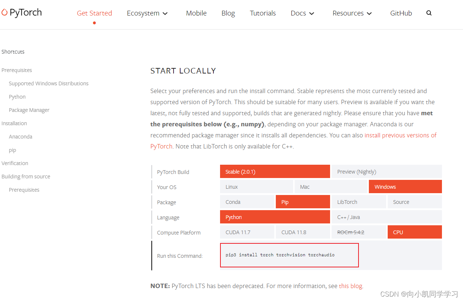463x301 pixels.
Task: Click the 'Package' row label
Action: [167, 202]
